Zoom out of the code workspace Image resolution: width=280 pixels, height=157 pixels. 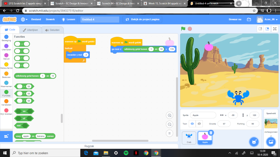[169, 125]
